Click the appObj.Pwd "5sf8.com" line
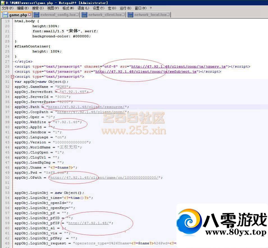268x248 pixels. click(x=41, y=173)
